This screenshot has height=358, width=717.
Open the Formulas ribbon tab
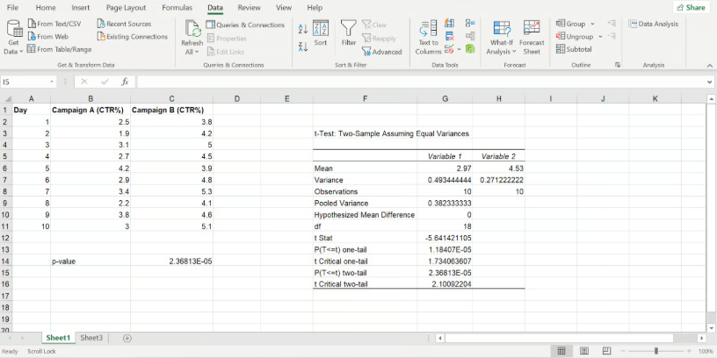click(177, 7)
